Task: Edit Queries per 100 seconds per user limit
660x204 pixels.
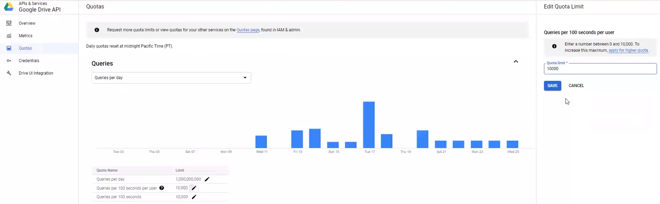Action: 194,188
